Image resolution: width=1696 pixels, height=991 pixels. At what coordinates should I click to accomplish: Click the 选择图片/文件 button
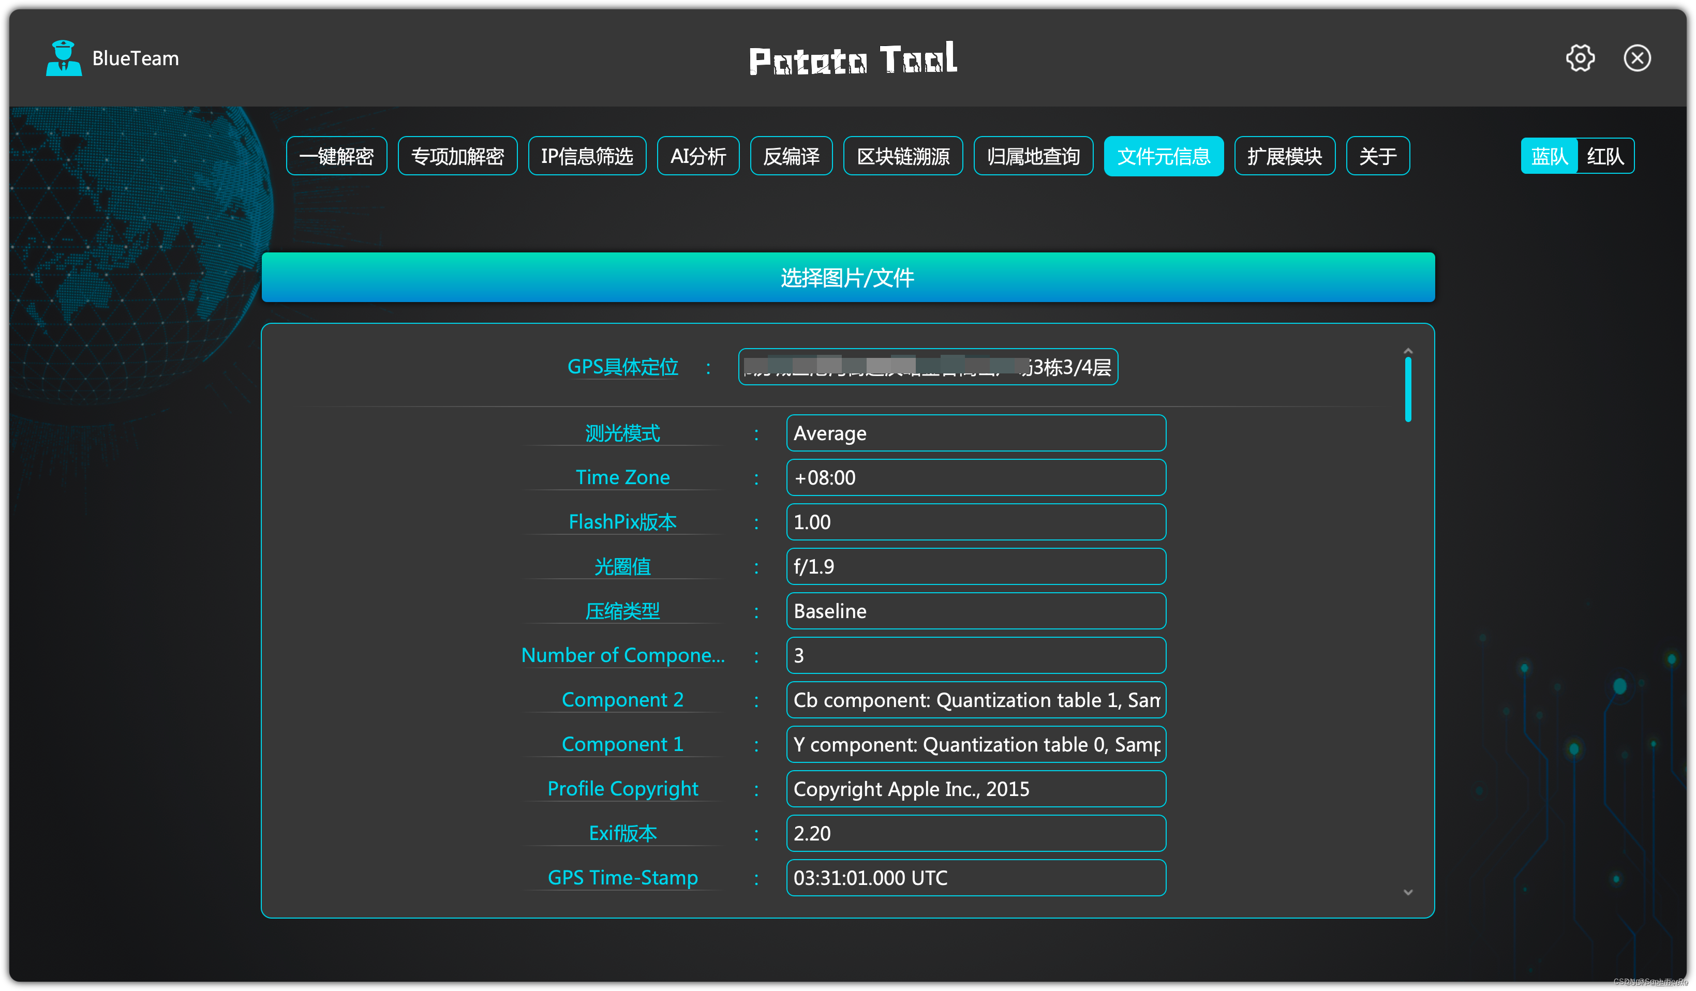847,277
